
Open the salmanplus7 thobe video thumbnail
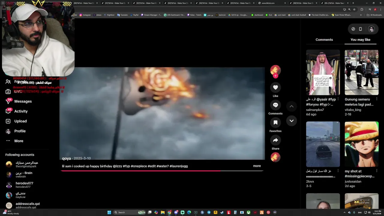coord(323,72)
